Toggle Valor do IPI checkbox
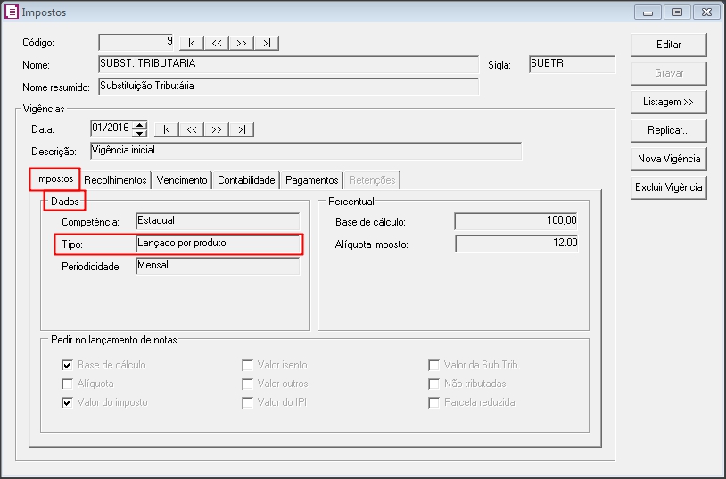The height and width of the screenshot is (479, 726). [248, 402]
